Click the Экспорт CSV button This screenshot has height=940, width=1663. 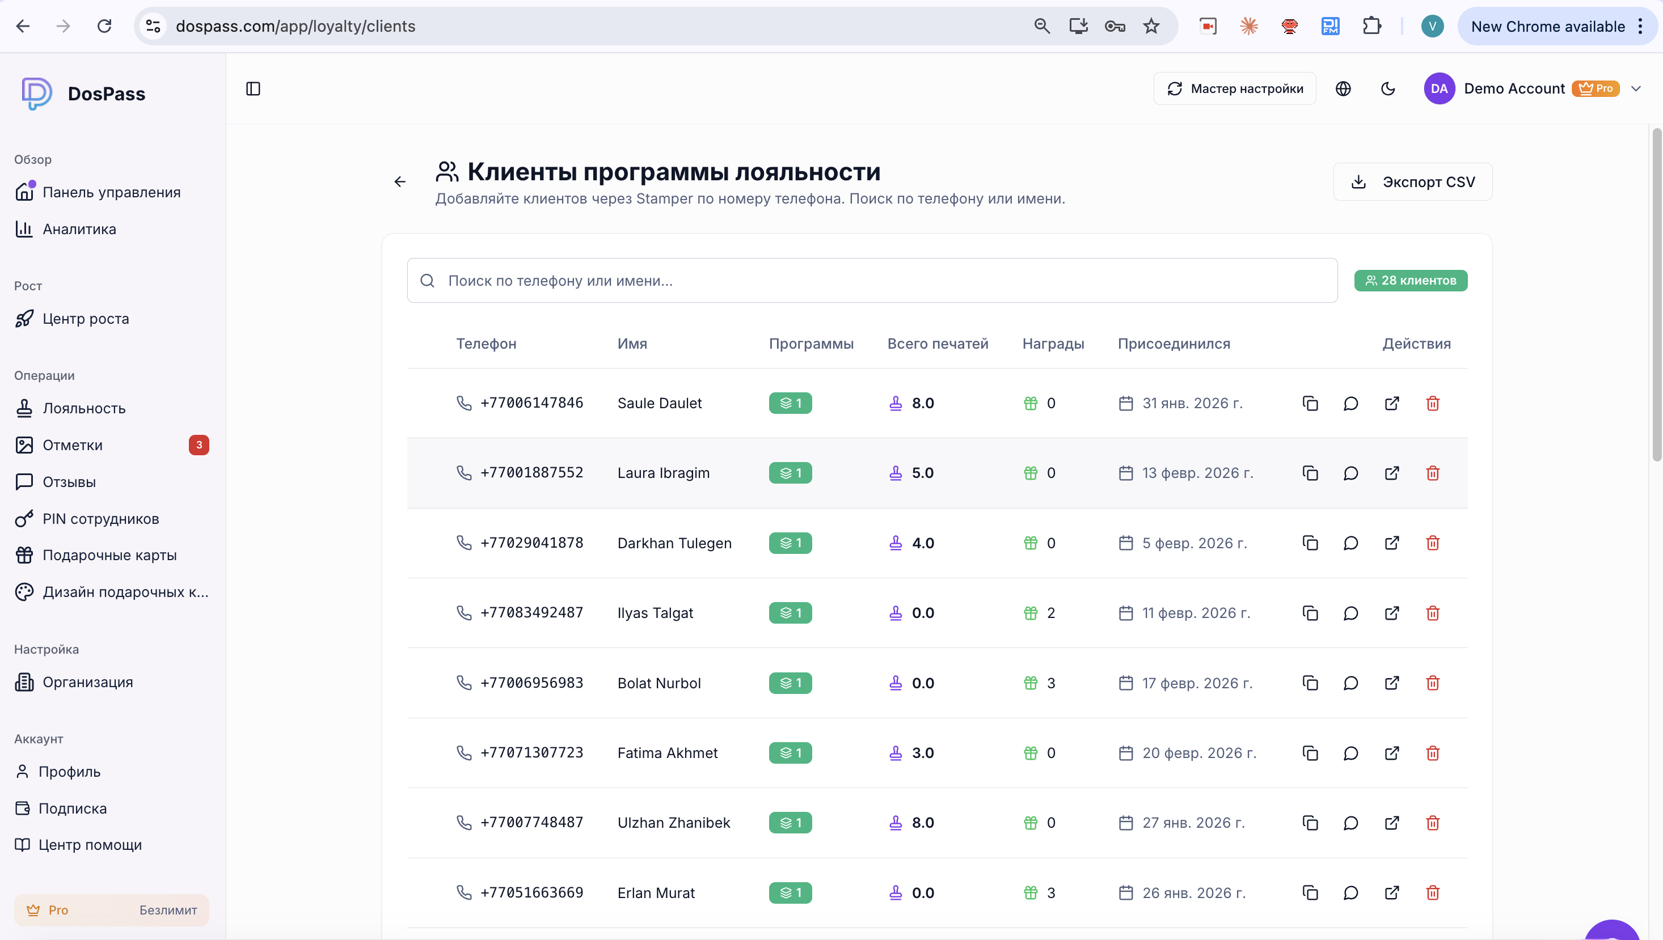pyautogui.click(x=1412, y=182)
